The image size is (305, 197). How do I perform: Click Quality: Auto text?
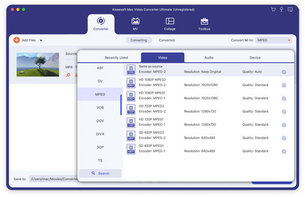pos(252,72)
